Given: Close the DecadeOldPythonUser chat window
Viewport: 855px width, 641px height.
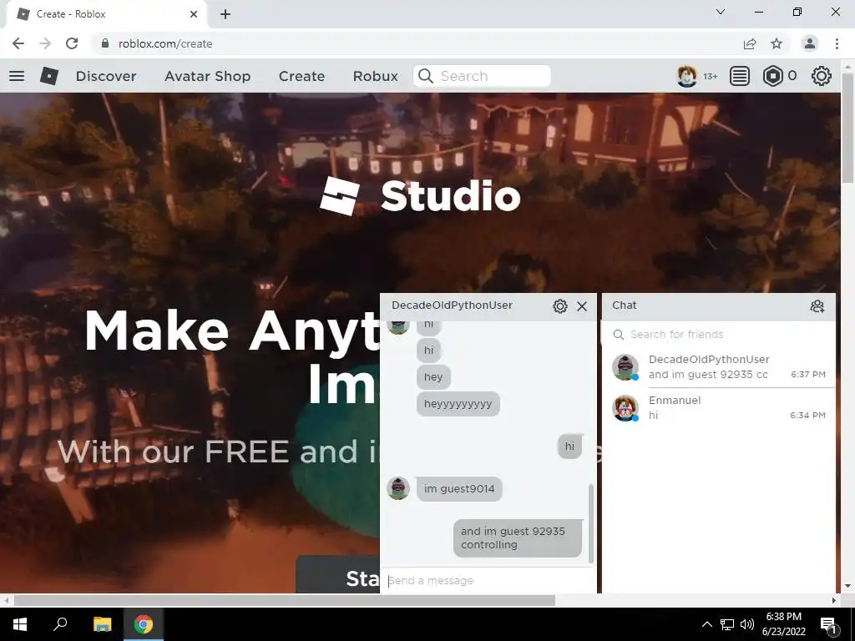Looking at the screenshot, I should click(582, 305).
